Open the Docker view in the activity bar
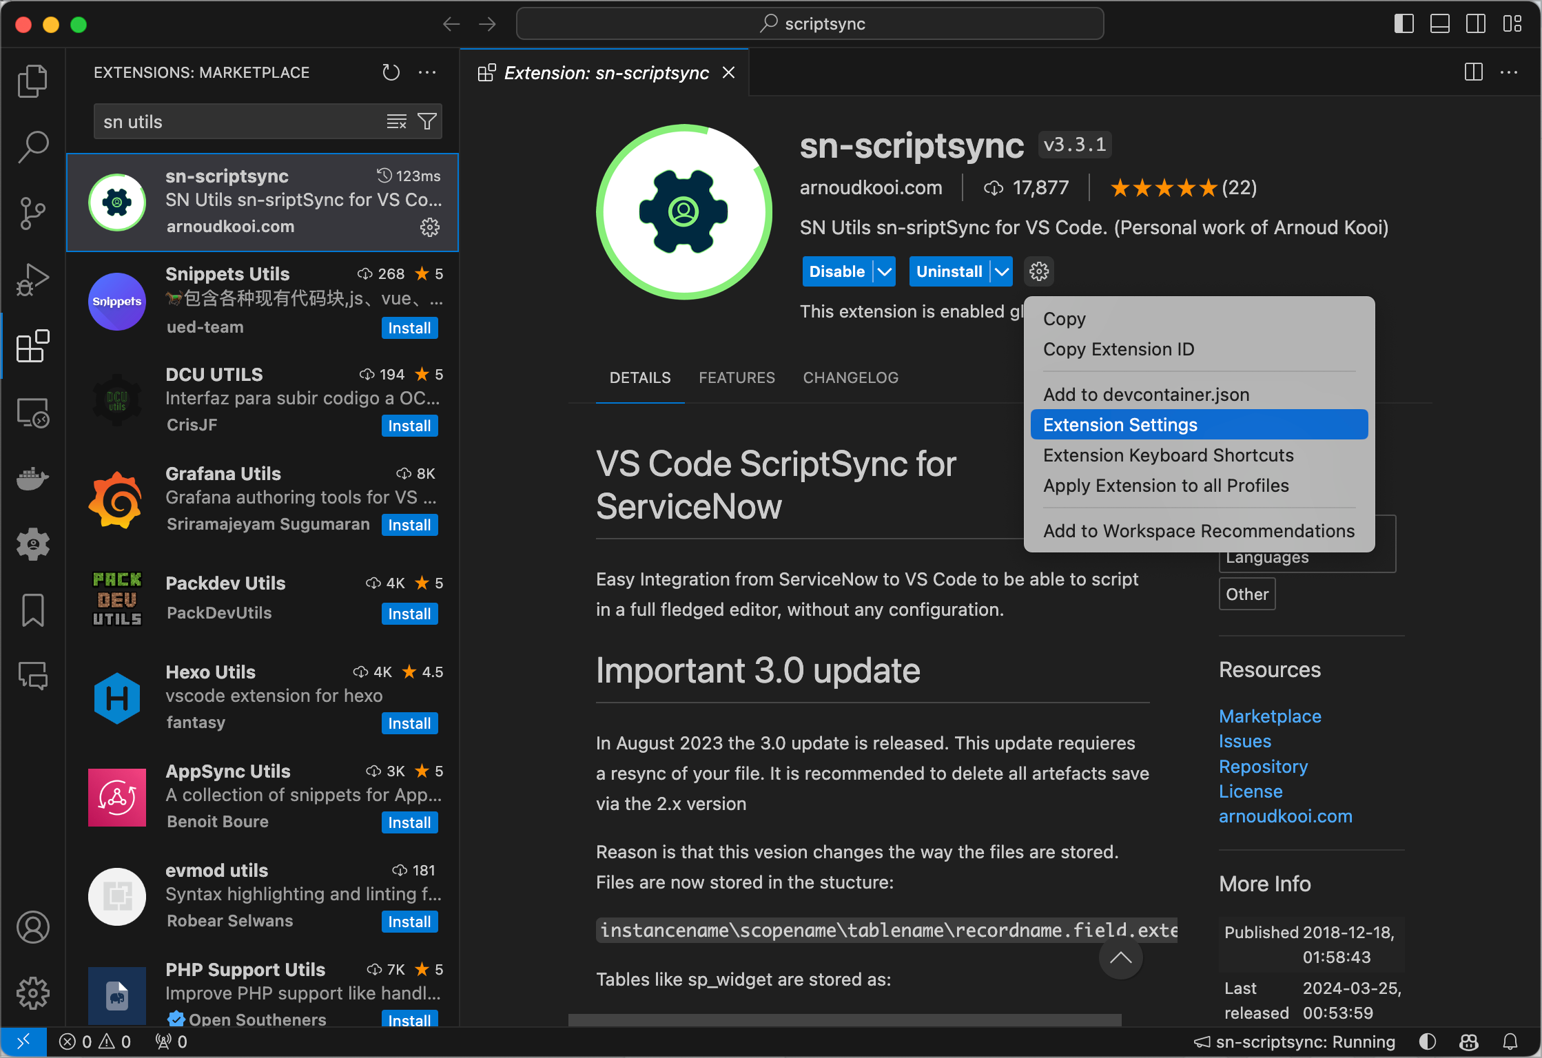Viewport: 1542px width, 1058px height. (32, 478)
